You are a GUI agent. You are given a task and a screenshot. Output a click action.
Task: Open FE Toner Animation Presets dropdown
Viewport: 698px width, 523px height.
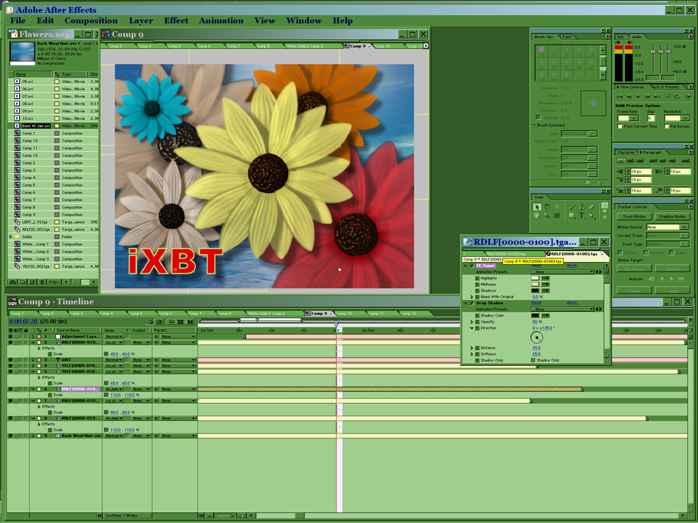pos(562,272)
